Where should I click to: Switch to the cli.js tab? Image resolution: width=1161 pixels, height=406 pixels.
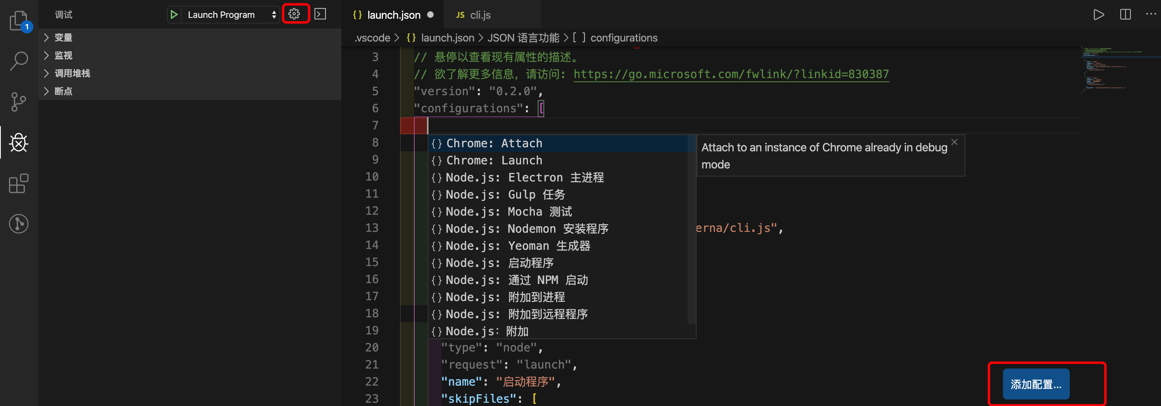[479, 15]
